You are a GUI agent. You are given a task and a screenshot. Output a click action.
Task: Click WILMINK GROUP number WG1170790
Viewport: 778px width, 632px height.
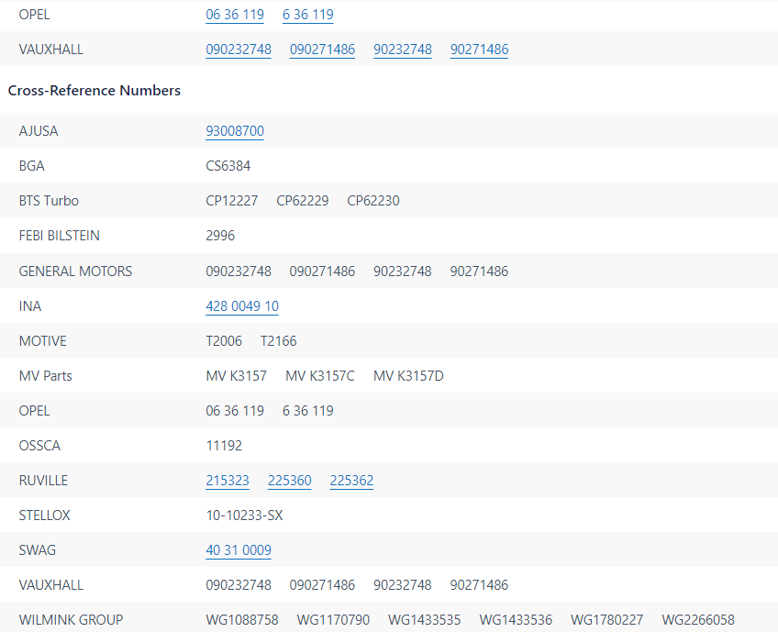(333, 619)
